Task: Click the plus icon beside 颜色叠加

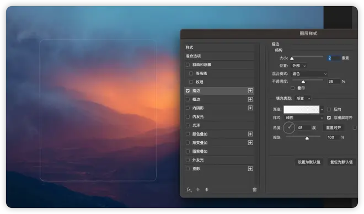Action: [x=250, y=134]
